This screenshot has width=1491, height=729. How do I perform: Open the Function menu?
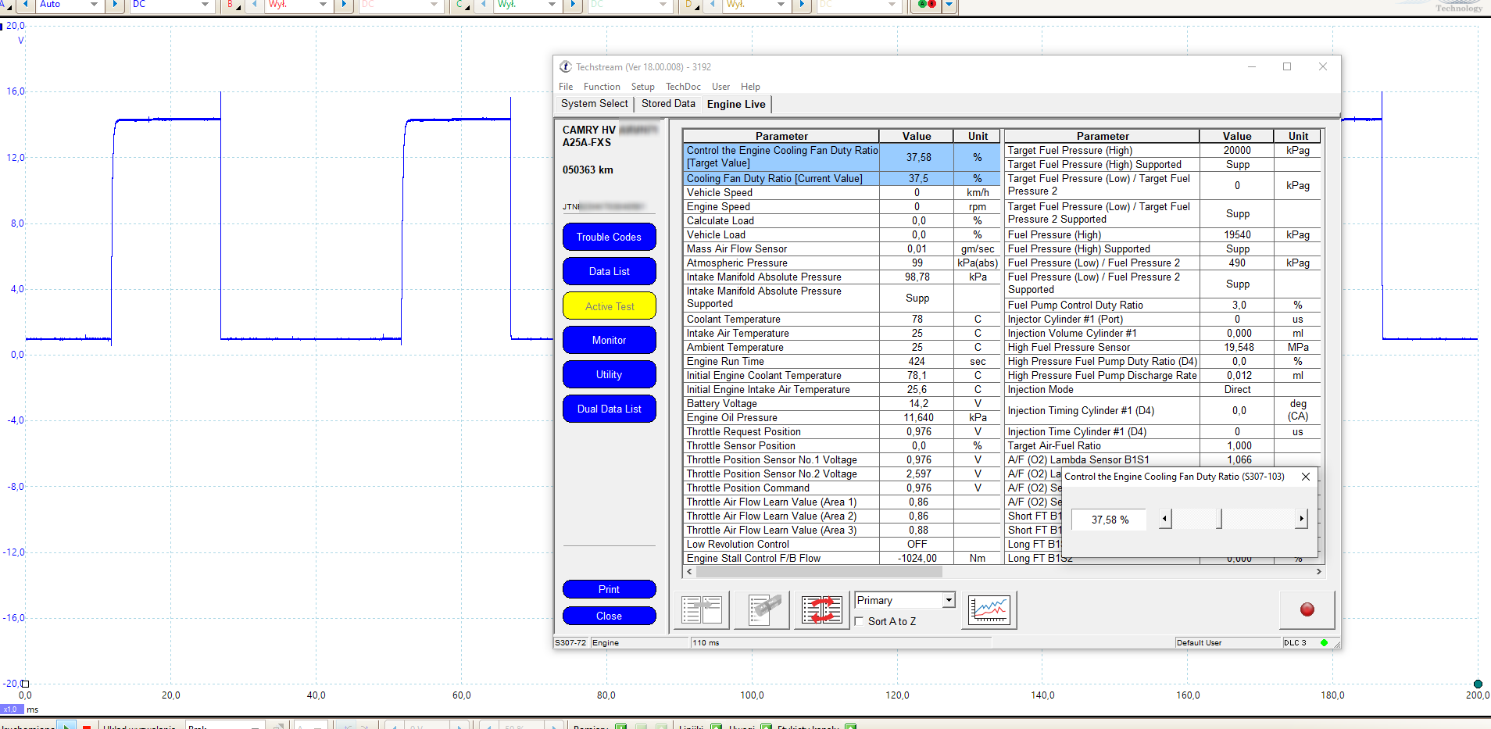602,87
